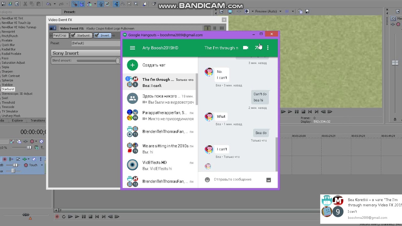
Task: Toggle the Invert effect checkbox
Action: (x=97, y=35)
